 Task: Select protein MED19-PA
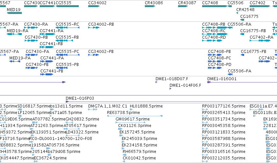click(15, 61)
